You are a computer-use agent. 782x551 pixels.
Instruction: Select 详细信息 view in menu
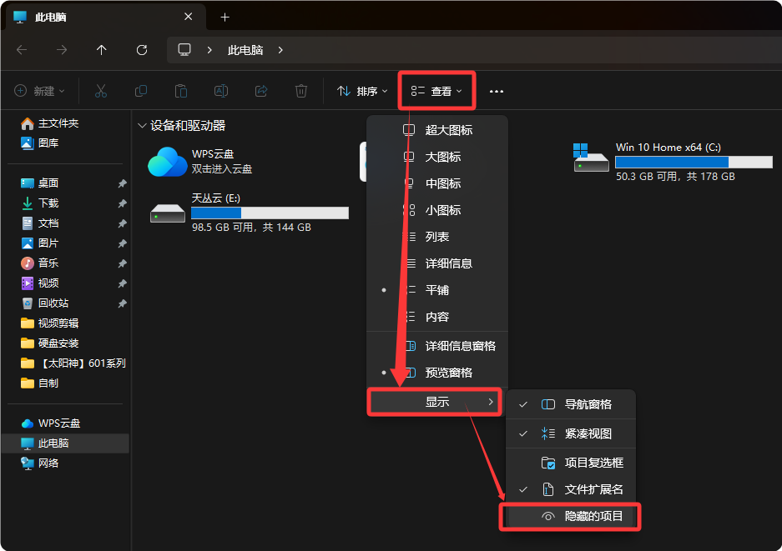pyautogui.click(x=448, y=263)
